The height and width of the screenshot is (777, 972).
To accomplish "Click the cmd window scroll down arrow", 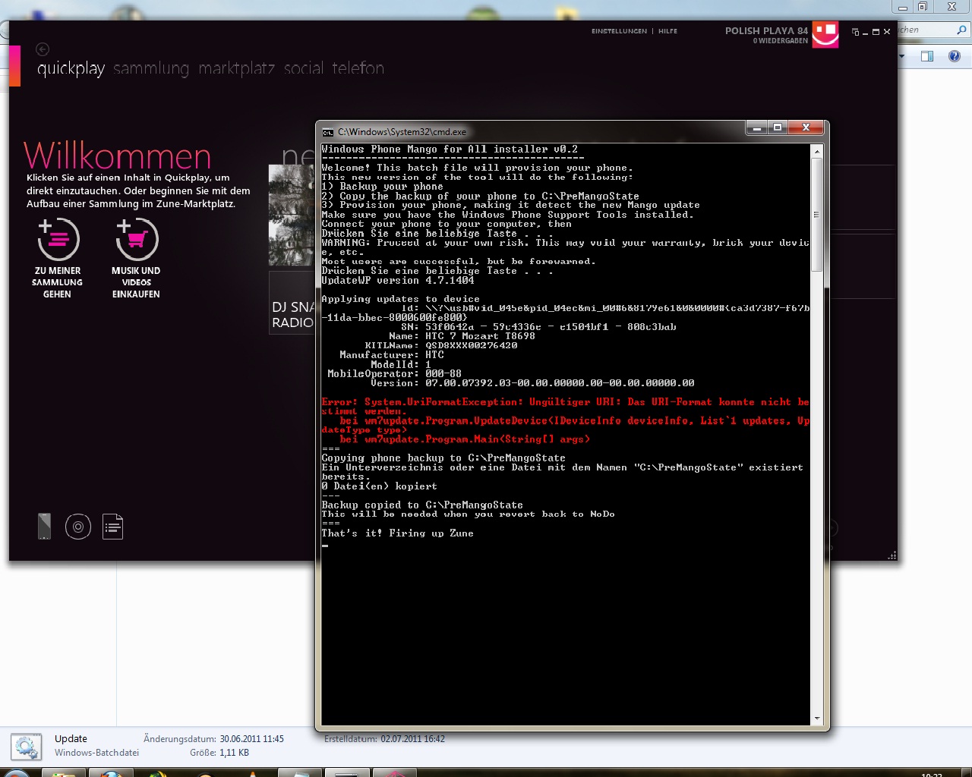I will pos(817,719).
